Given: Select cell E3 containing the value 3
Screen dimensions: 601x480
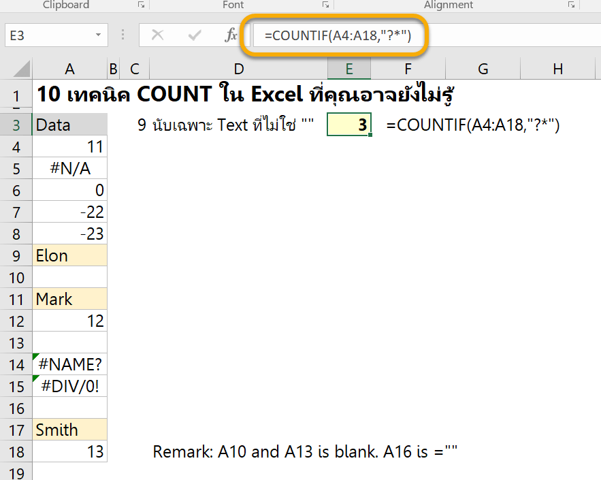Looking at the screenshot, I should [x=349, y=124].
